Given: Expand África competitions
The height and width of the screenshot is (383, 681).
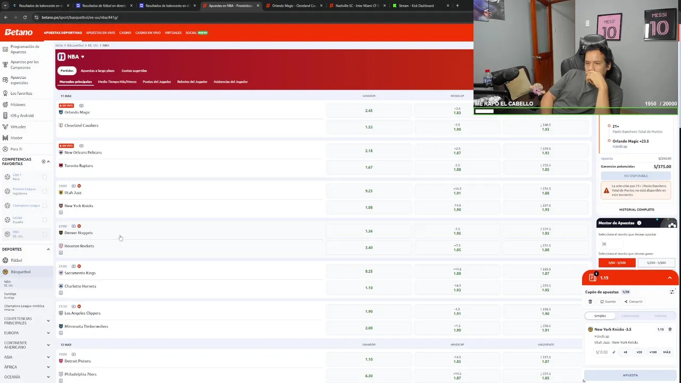Looking at the screenshot, I should [x=48, y=367].
